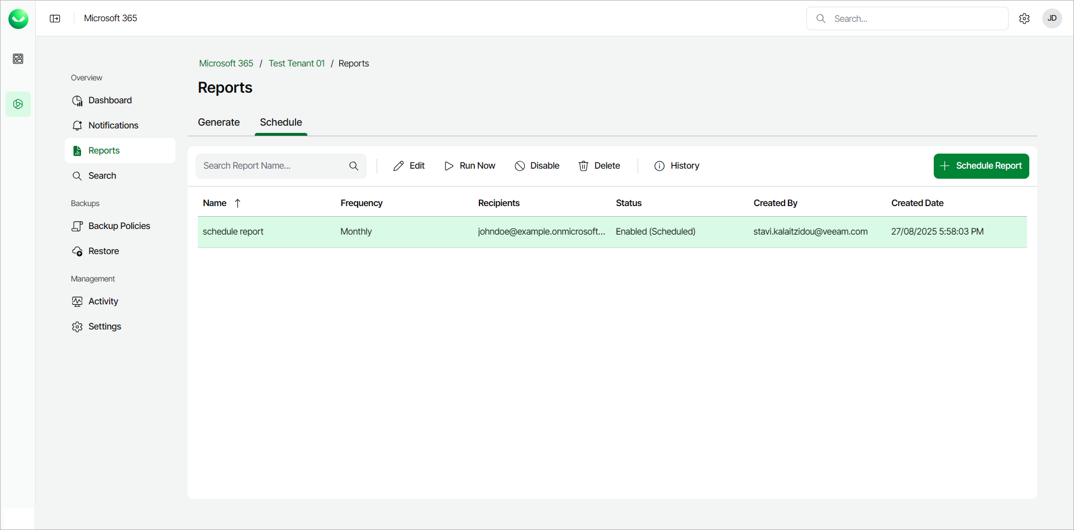This screenshot has width=1074, height=530.
Task: Click the stavi.kalaitzidou@veeam.com cell
Action: (810, 232)
